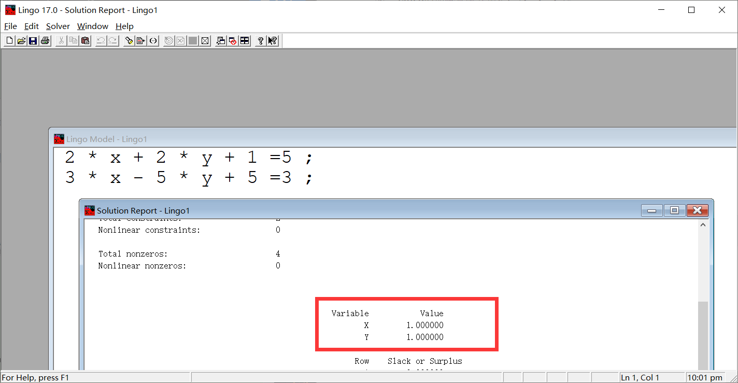Open the Edit menu
738x383 pixels.
pyautogui.click(x=32, y=26)
